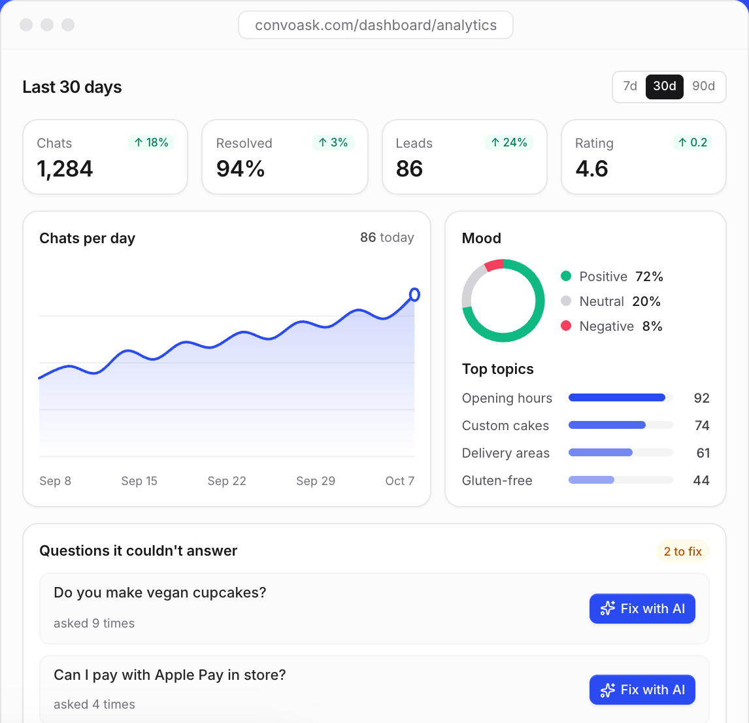Select 'Do you make vegan cupcakes?' question

point(159,592)
